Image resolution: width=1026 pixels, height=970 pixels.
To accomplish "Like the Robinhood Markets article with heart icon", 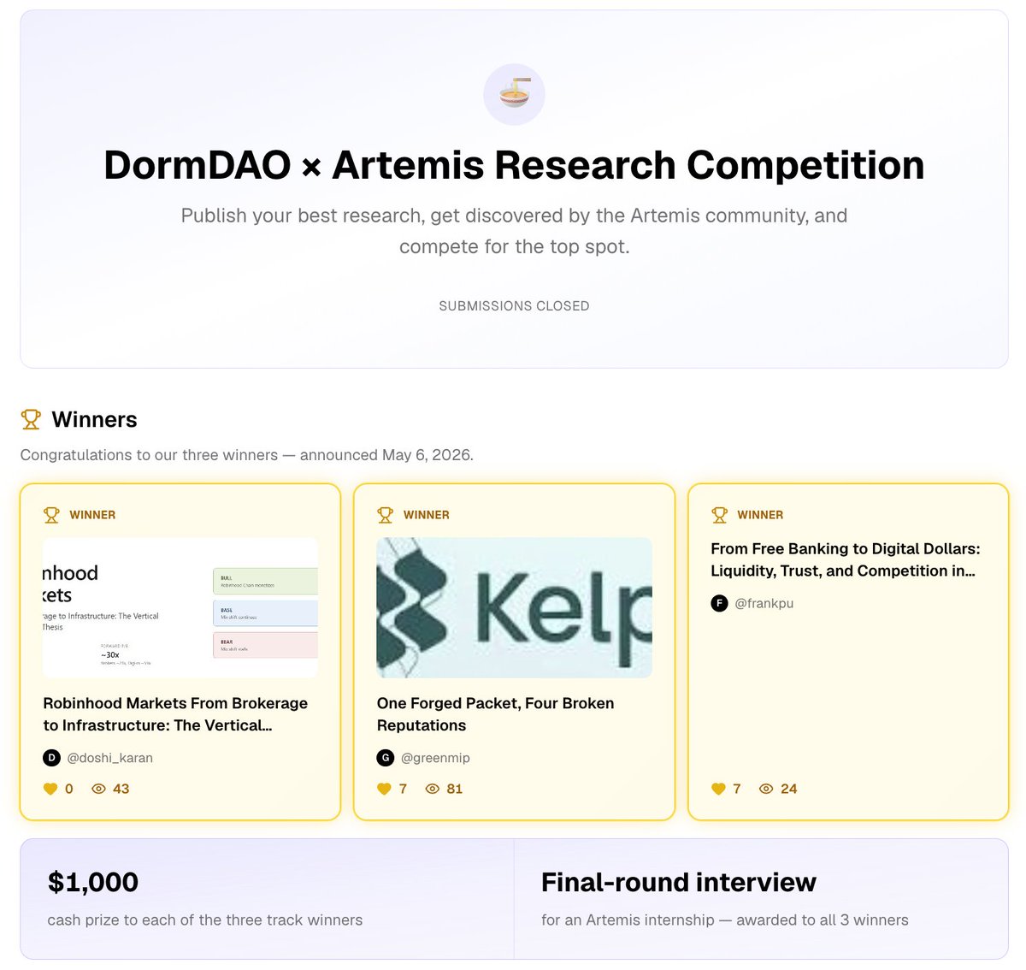I will 50,789.
